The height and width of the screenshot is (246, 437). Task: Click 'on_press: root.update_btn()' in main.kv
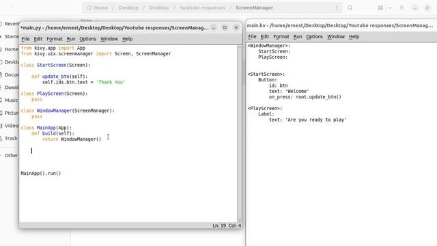click(x=305, y=97)
